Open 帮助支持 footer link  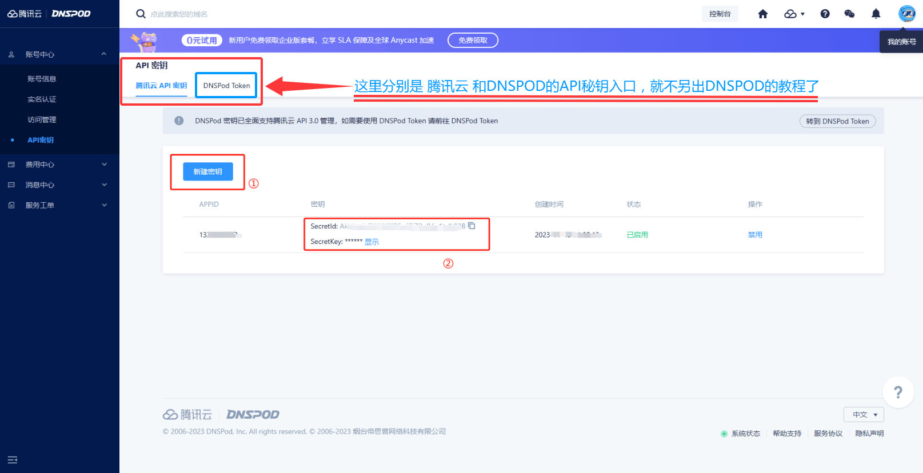tap(787, 434)
